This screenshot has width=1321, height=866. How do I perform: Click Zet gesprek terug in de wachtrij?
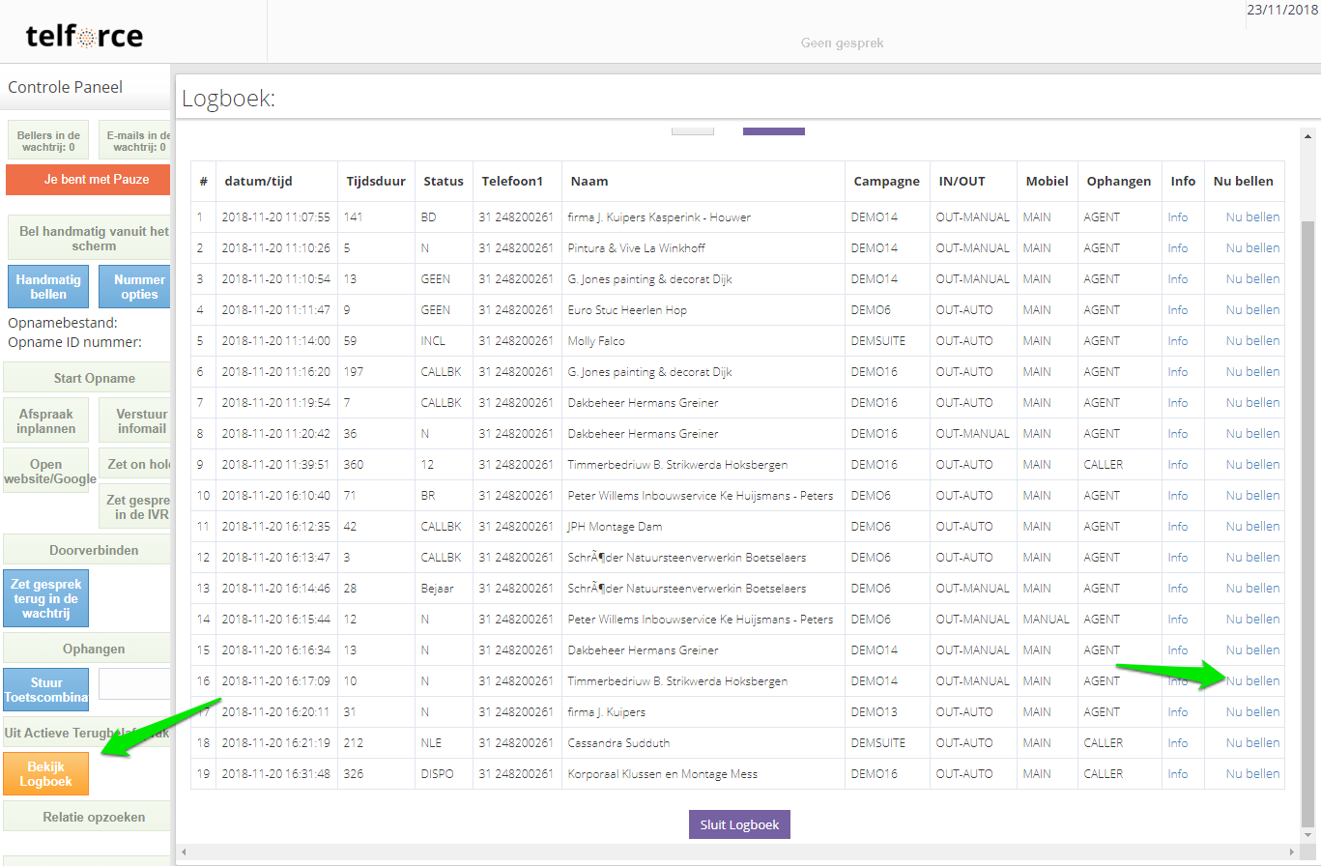(x=45, y=598)
